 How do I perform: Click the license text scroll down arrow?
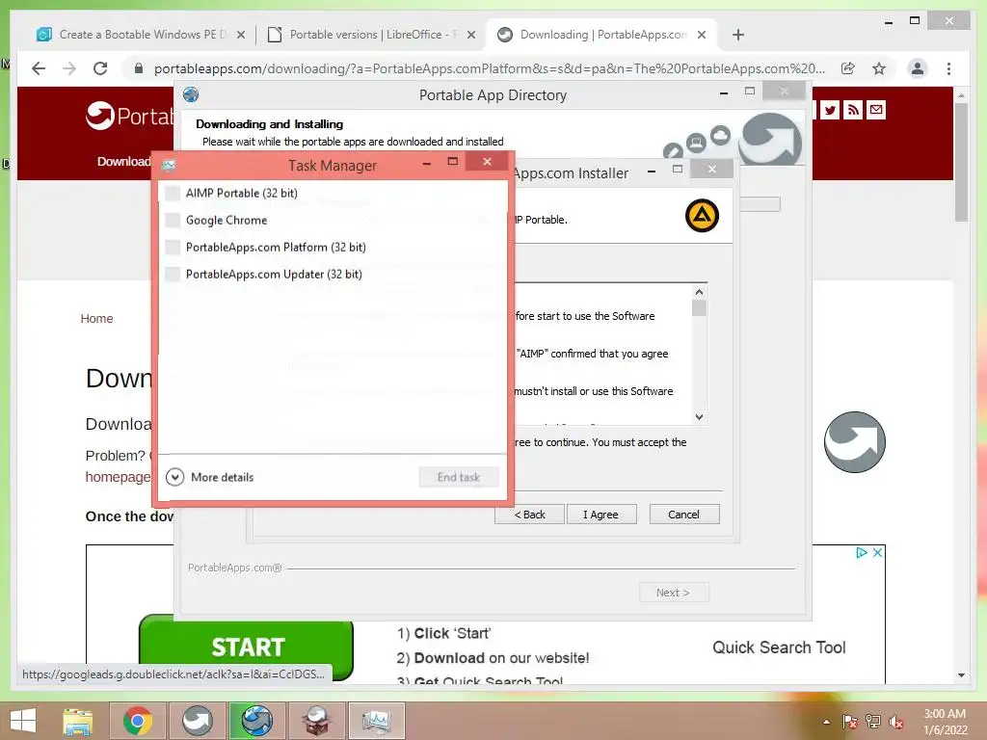click(700, 417)
